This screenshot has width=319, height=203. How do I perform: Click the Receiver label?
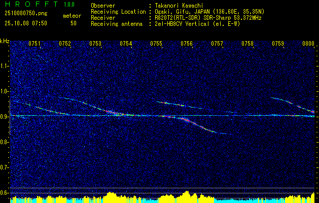[103, 18]
